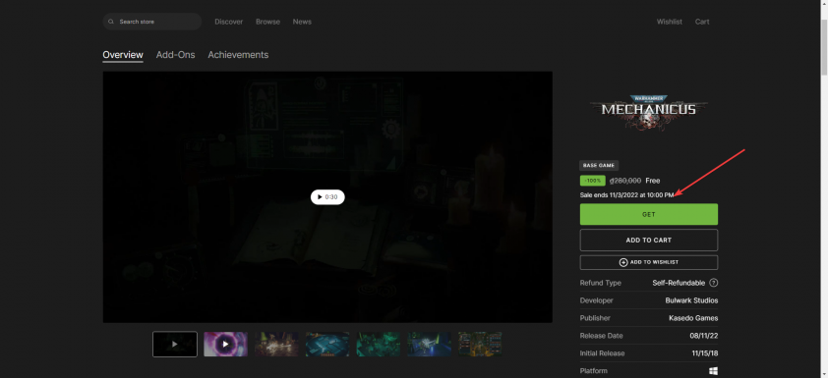Select the seventh screenshot thumbnail

(x=480, y=345)
